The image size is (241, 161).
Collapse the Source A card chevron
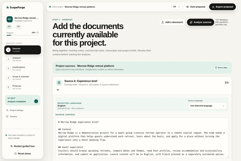click(x=58, y=90)
